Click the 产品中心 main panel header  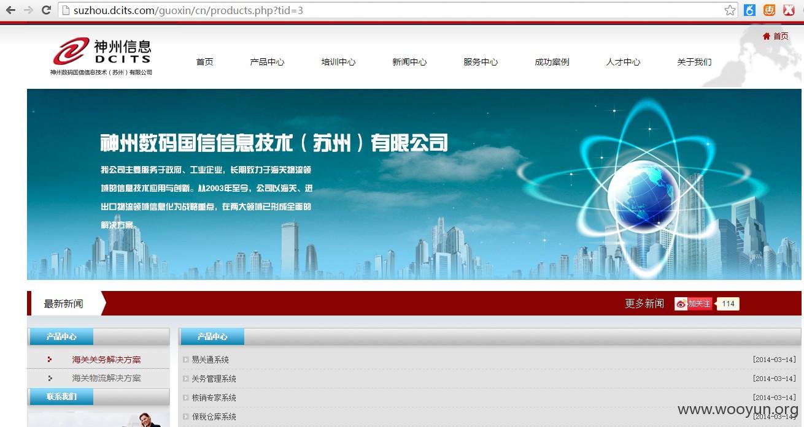[212, 336]
